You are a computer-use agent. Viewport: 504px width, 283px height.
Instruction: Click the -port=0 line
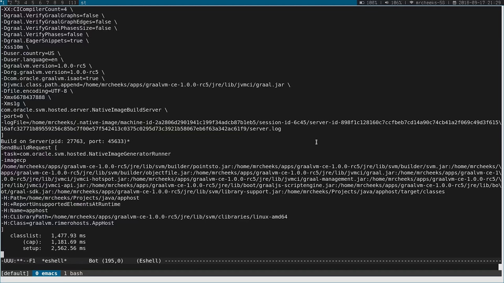click(15, 116)
